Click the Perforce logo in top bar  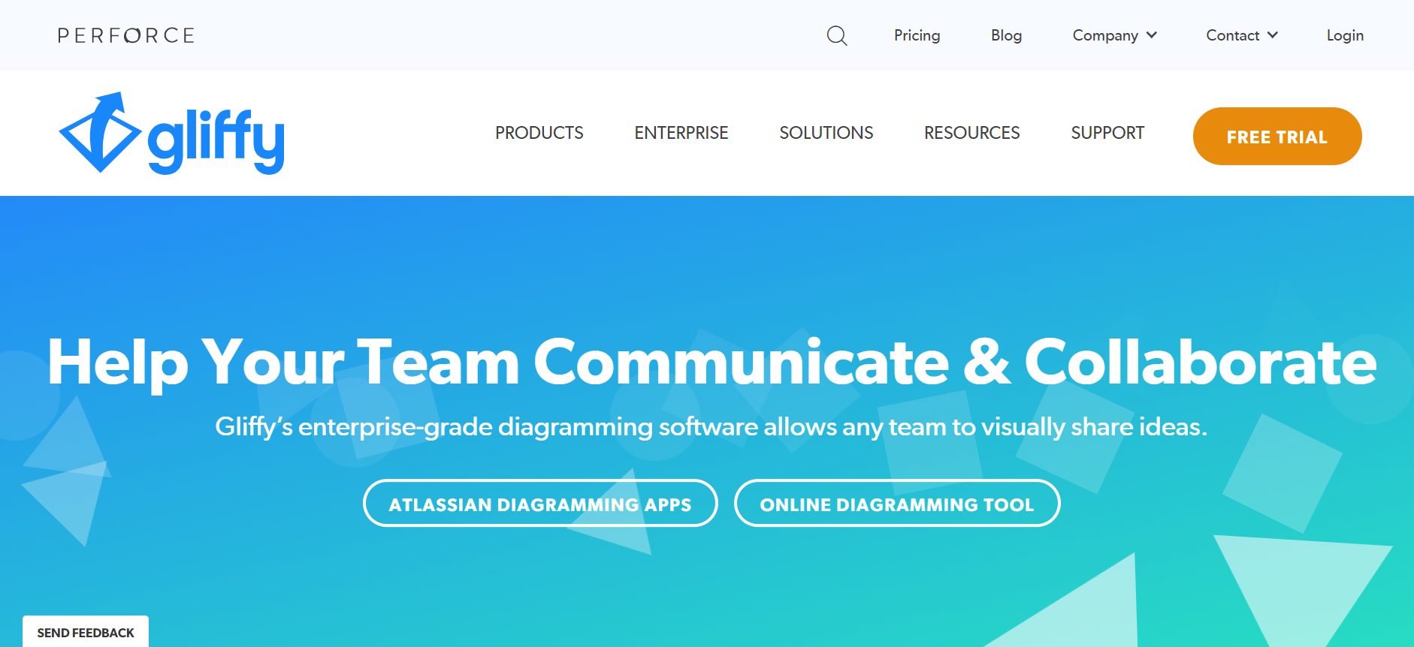click(126, 35)
